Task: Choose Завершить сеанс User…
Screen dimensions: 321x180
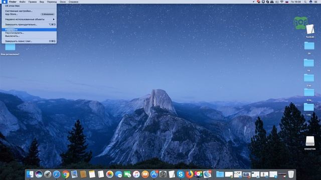Action: [x=29, y=41]
